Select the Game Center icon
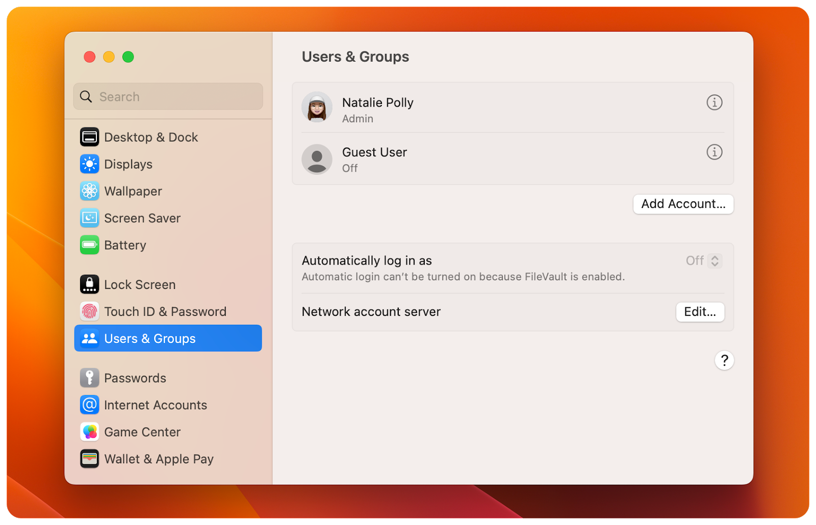Image resolution: width=816 pixels, height=525 pixels. pyautogui.click(x=89, y=432)
